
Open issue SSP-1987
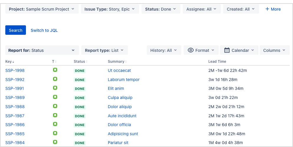click(15, 116)
